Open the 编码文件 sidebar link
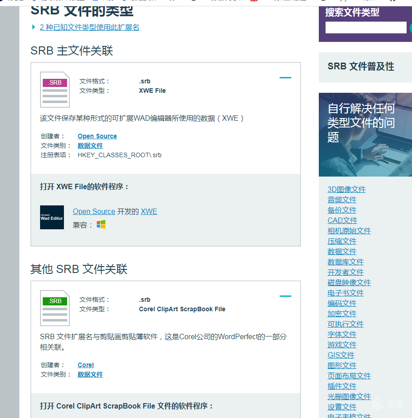Screen dimensions: 412x418 coord(342,304)
